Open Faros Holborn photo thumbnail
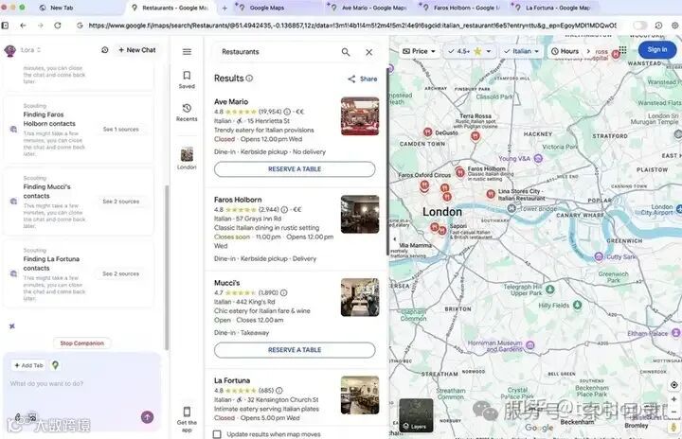The width and height of the screenshot is (682, 439). point(360,214)
